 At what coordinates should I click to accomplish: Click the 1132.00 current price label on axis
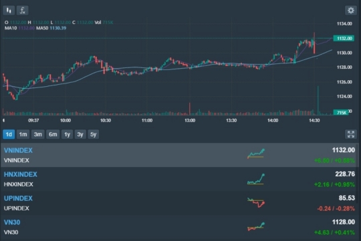click(x=344, y=39)
